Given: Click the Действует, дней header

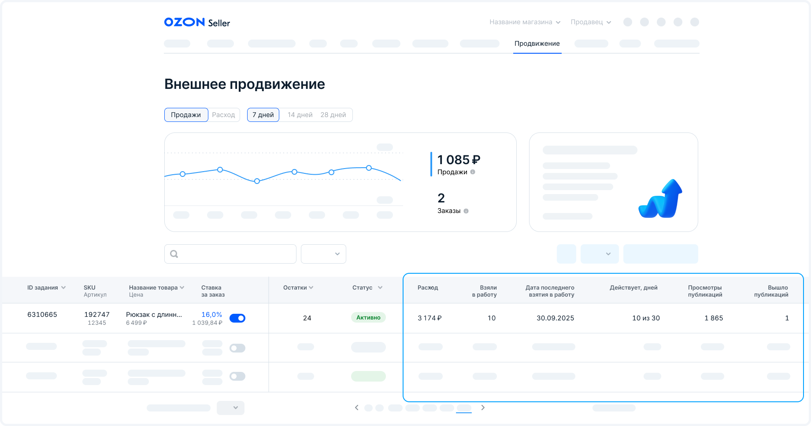Looking at the screenshot, I should pos(633,287).
